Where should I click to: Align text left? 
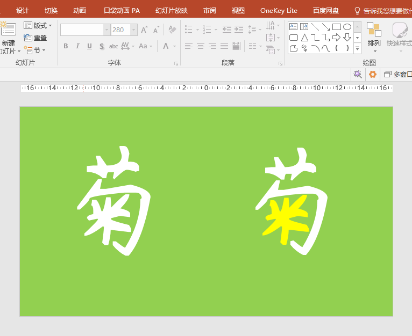pos(189,46)
